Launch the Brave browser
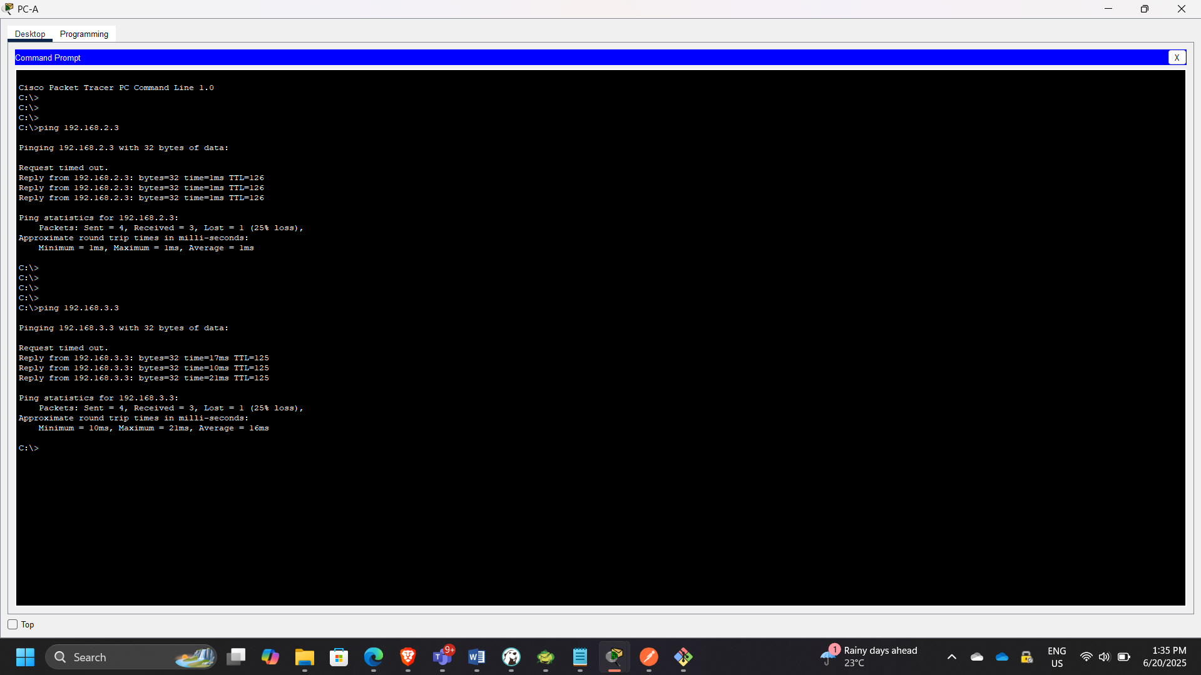Screen dimensions: 1201x675 [x=407, y=657]
